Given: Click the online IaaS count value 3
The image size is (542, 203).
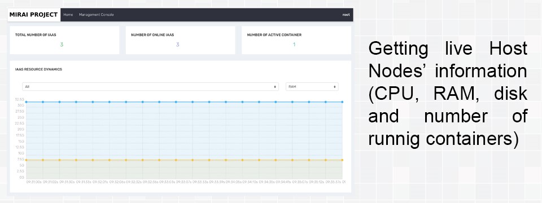Looking at the screenshot, I should 178,45.
